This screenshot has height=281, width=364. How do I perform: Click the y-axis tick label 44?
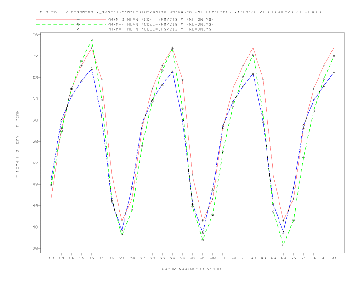coord(36,206)
